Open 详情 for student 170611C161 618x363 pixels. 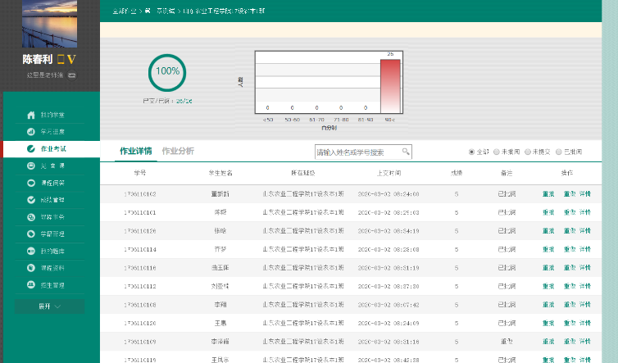[x=584, y=212]
